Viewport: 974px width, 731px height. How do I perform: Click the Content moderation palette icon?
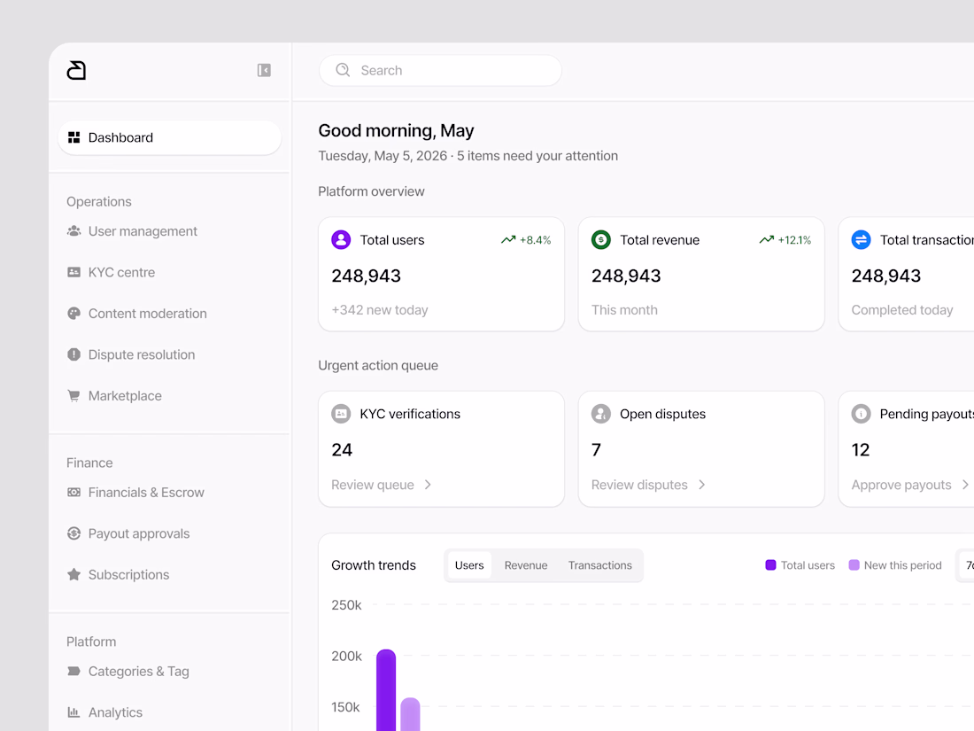(x=73, y=314)
